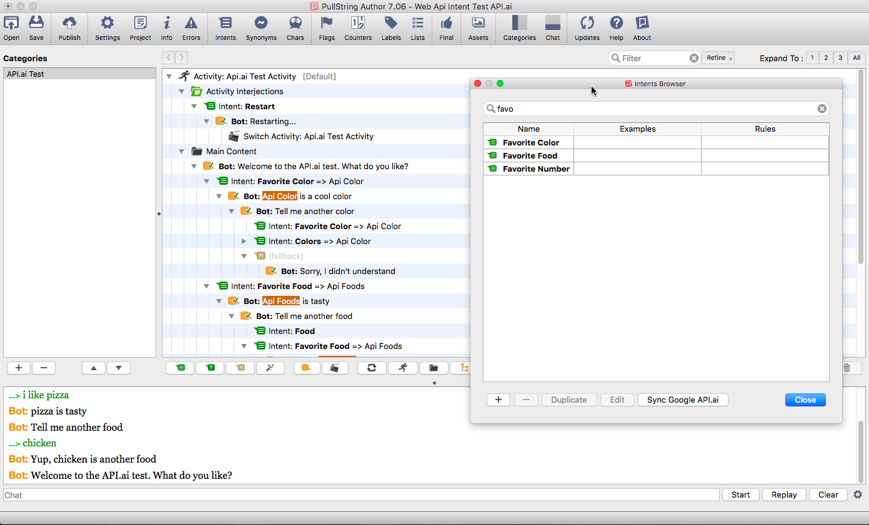Open the About toolbar icon
The width and height of the screenshot is (869, 525).
(x=642, y=27)
